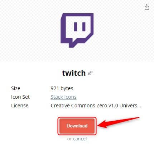The width and height of the screenshot is (154, 149).
Task: Click the speech bubble tail of Twitch logo
Action: click(x=72, y=44)
